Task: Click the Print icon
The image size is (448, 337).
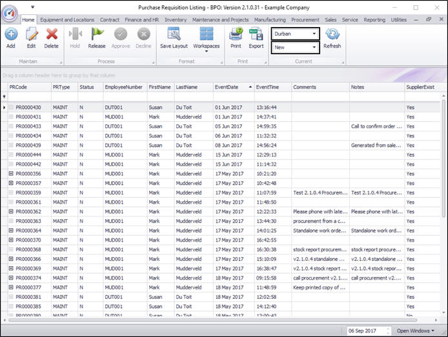Action: click(x=236, y=35)
